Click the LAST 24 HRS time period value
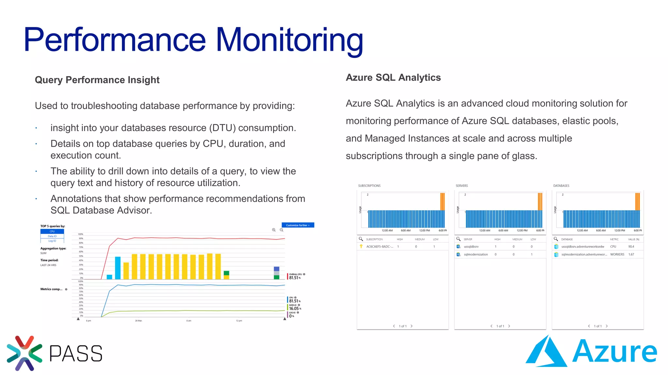The image size is (668, 375). 48,265
